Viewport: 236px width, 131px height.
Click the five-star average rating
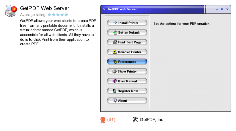click(58, 15)
